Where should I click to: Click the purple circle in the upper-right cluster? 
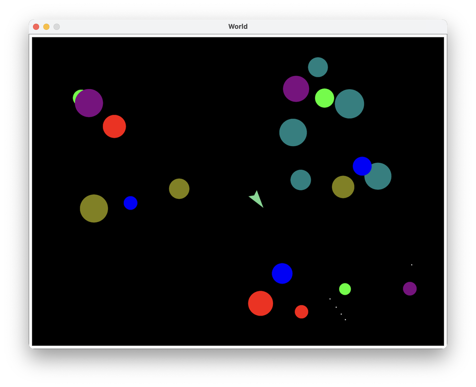tap(296, 89)
